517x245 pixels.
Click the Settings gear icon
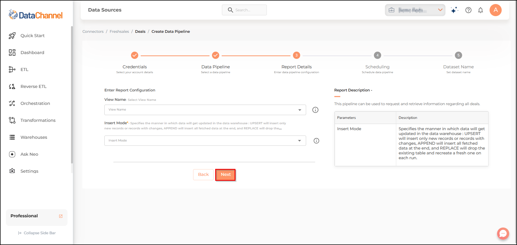[x=12, y=171]
